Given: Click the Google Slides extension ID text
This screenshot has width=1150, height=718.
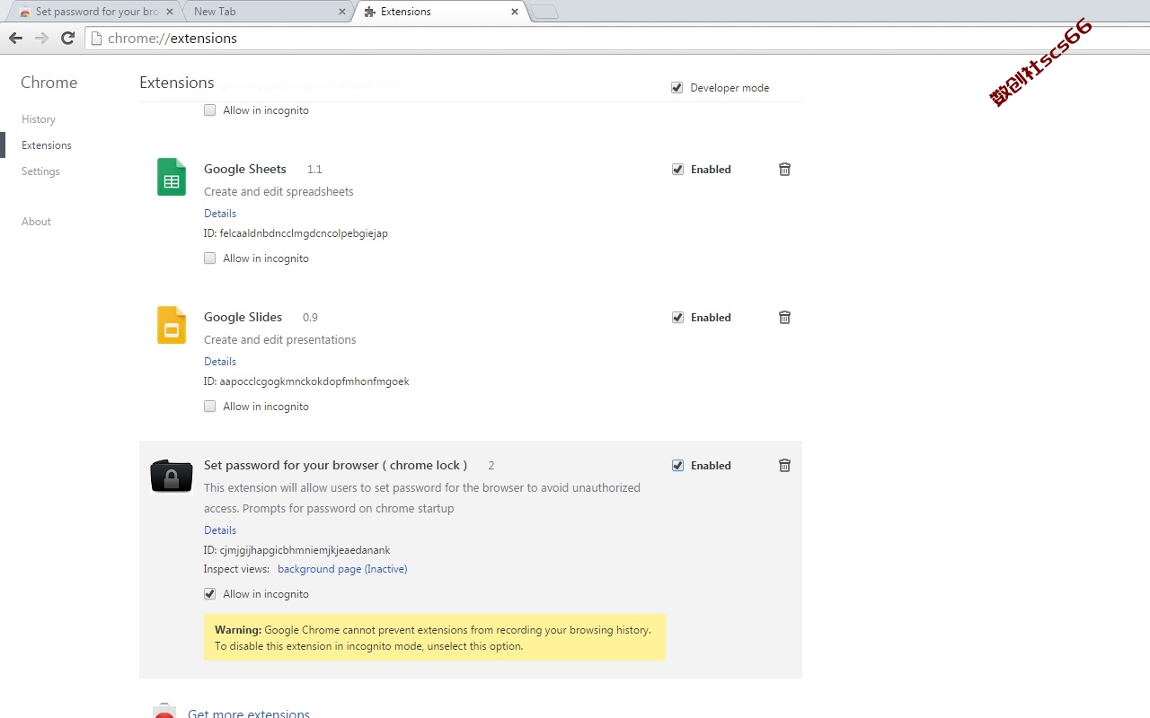Looking at the screenshot, I should coord(306,381).
